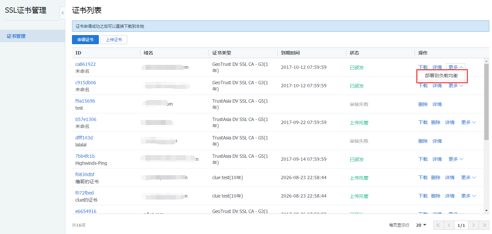Jump to the last page arrow
The height and width of the screenshot is (234, 492).
click(x=484, y=225)
